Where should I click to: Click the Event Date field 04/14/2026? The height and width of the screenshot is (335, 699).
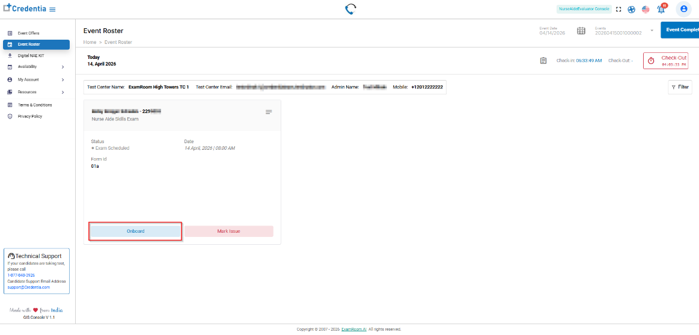(552, 32)
